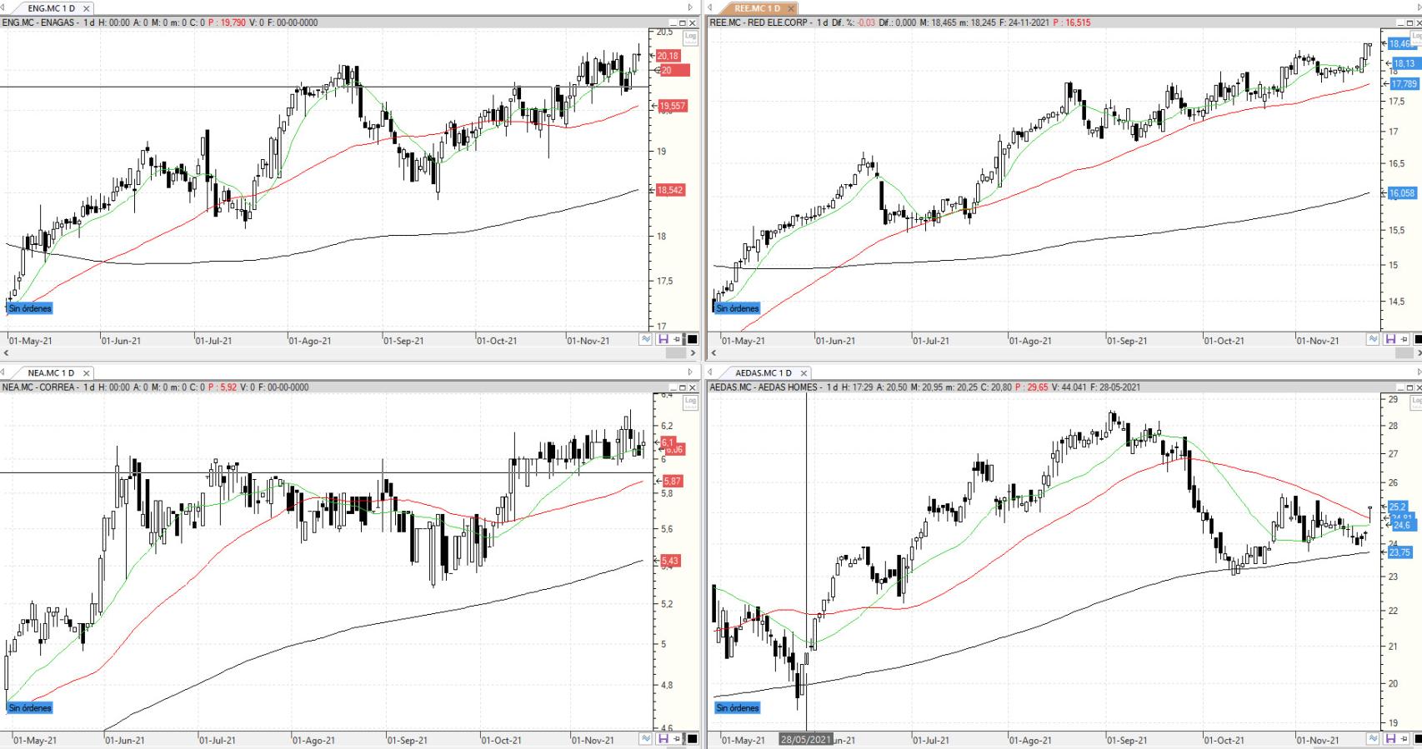Screen dimensions: 1422x749
Task: Click black color swatch on ENAGAS chart
Action: tap(691, 340)
